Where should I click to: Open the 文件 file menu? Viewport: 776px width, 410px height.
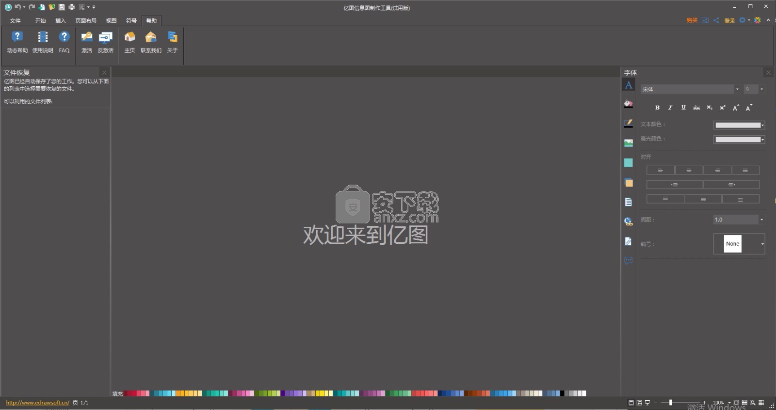[x=16, y=21]
